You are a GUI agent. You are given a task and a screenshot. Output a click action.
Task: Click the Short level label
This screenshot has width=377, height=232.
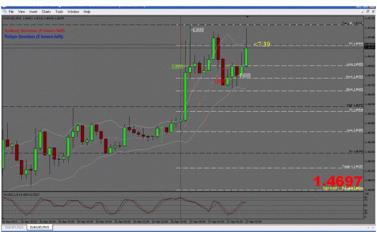tap(355, 89)
